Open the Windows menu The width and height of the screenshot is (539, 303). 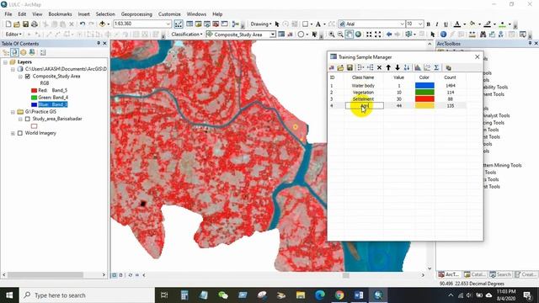click(x=196, y=14)
